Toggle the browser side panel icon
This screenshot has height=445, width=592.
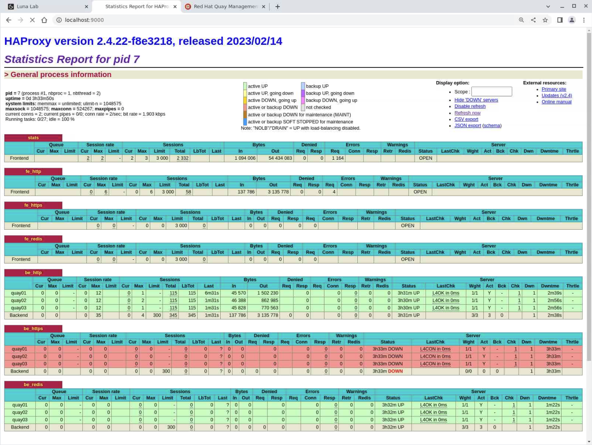pos(560,20)
